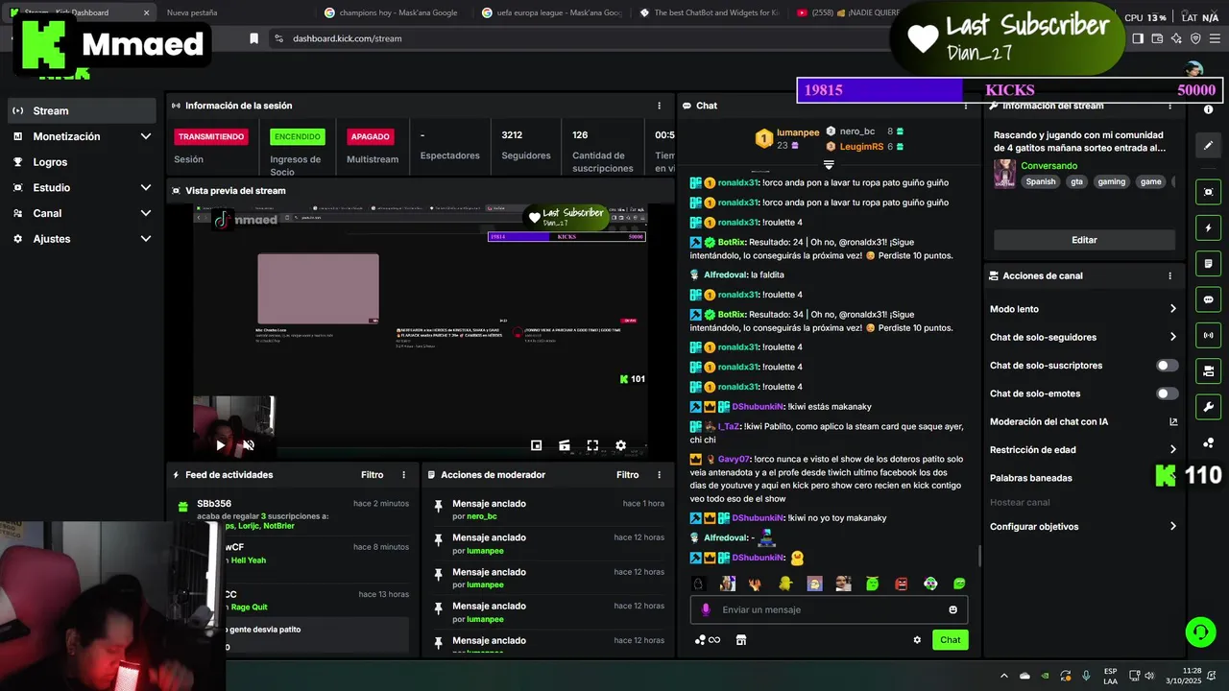Insert the red angry face emote

[x=902, y=584]
